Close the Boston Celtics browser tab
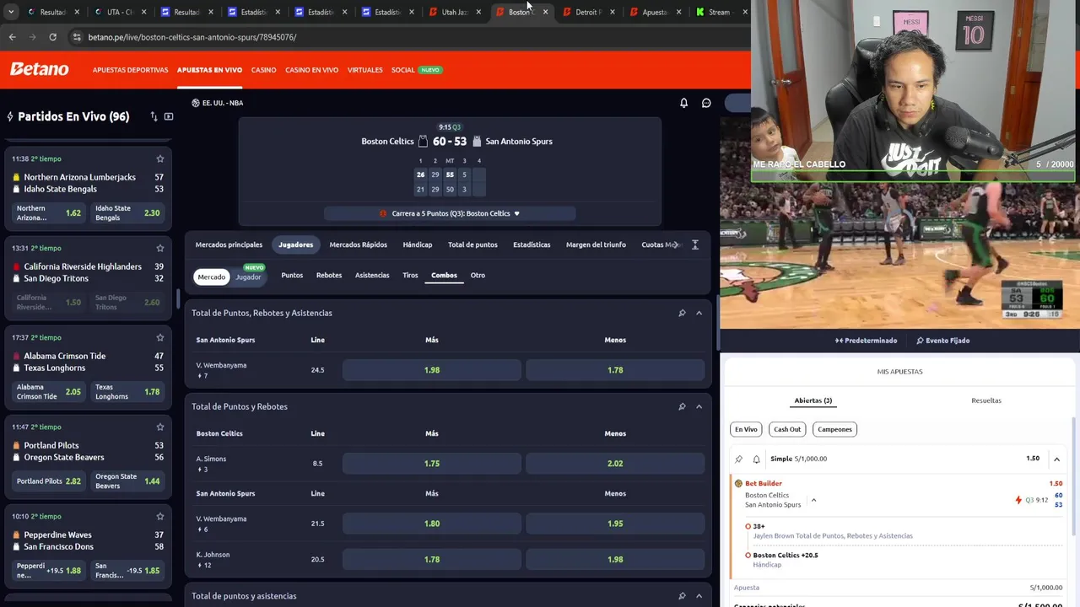Screen dimensions: 1080x607 click(x=545, y=12)
